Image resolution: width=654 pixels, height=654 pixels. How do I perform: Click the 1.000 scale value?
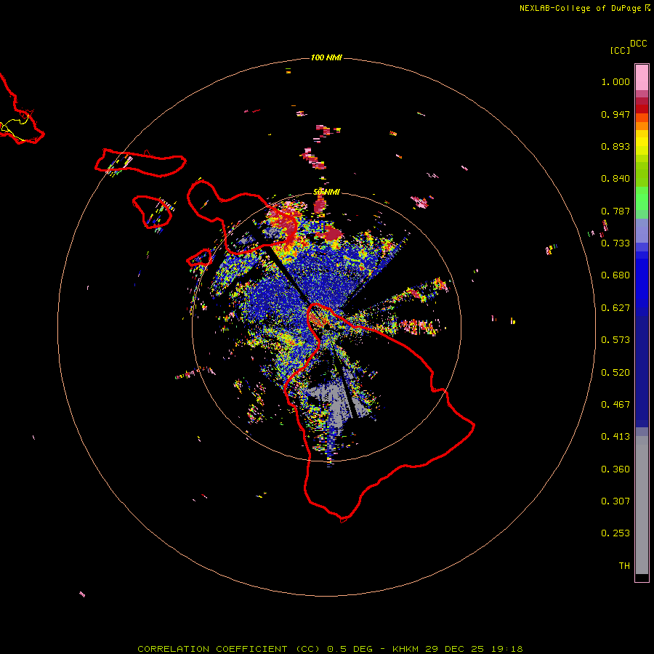coord(615,81)
